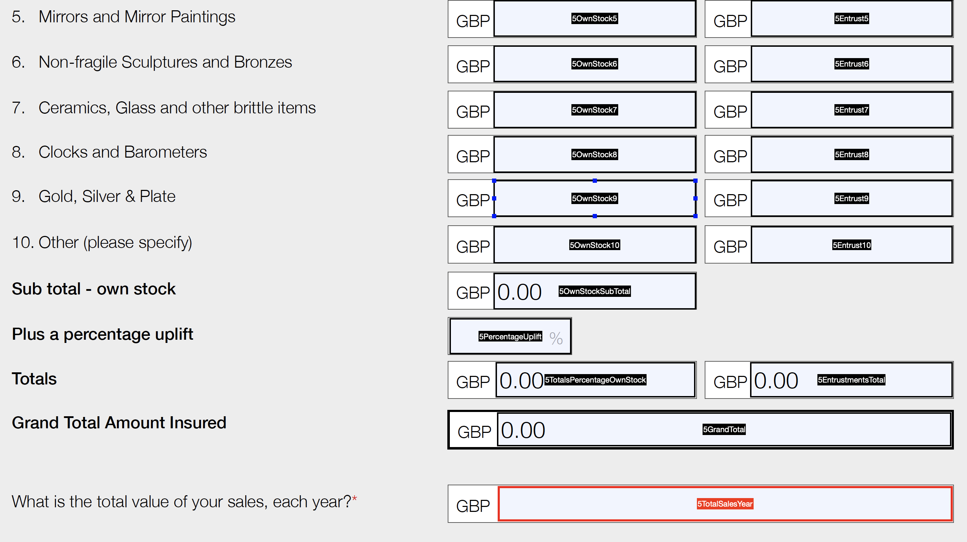Select the 5Entrust8 entrustment field
967x542 pixels.
tap(851, 154)
